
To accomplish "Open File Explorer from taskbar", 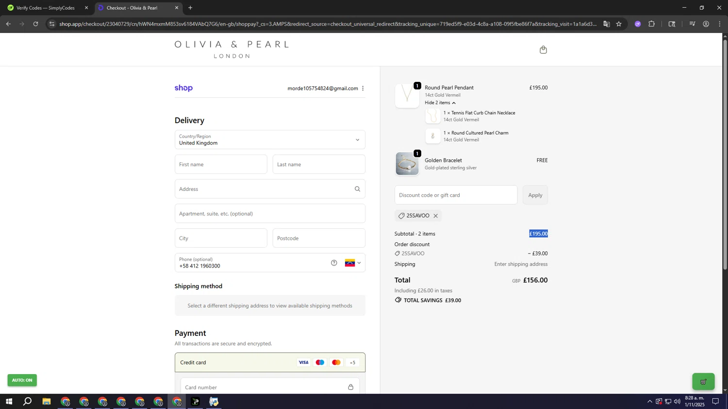I will pyautogui.click(x=47, y=401).
